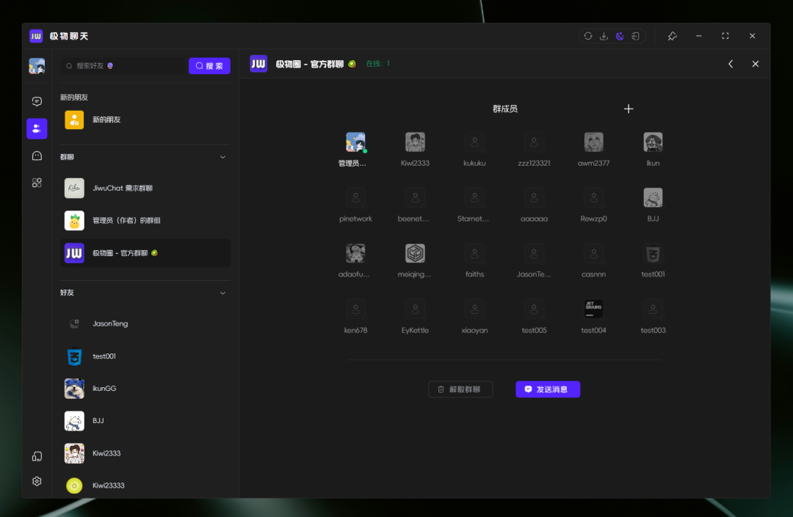The image size is (793, 517).
Task: Open the ghost AI robot sidebar icon
Action: (x=37, y=155)
